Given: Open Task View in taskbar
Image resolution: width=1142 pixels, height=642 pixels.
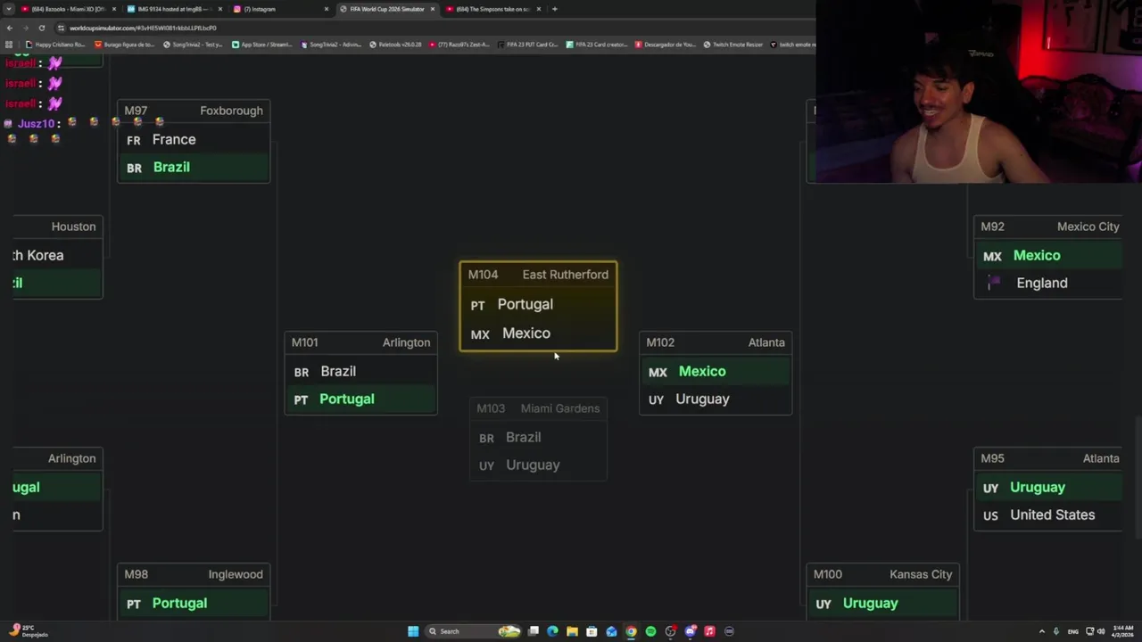Looking at the screenshot, I should 534,631.
